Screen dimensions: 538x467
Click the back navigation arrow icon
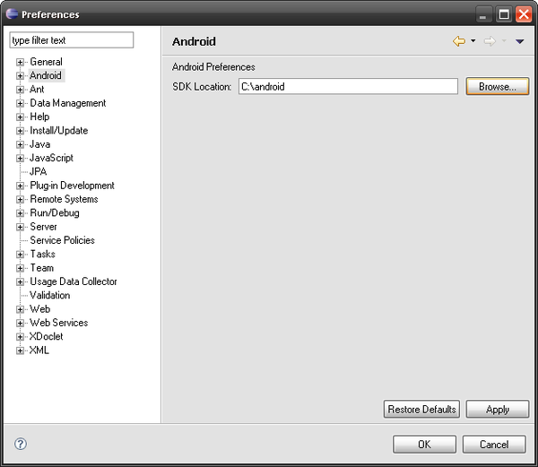click(459, 41)
